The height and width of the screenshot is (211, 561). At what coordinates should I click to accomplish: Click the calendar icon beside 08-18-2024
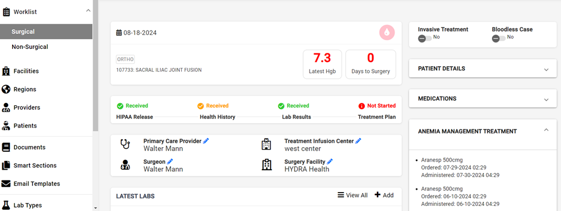pos(119,33)
